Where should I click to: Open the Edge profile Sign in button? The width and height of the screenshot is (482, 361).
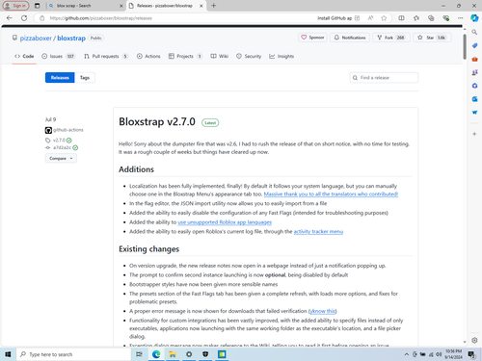tap(15, 6)
